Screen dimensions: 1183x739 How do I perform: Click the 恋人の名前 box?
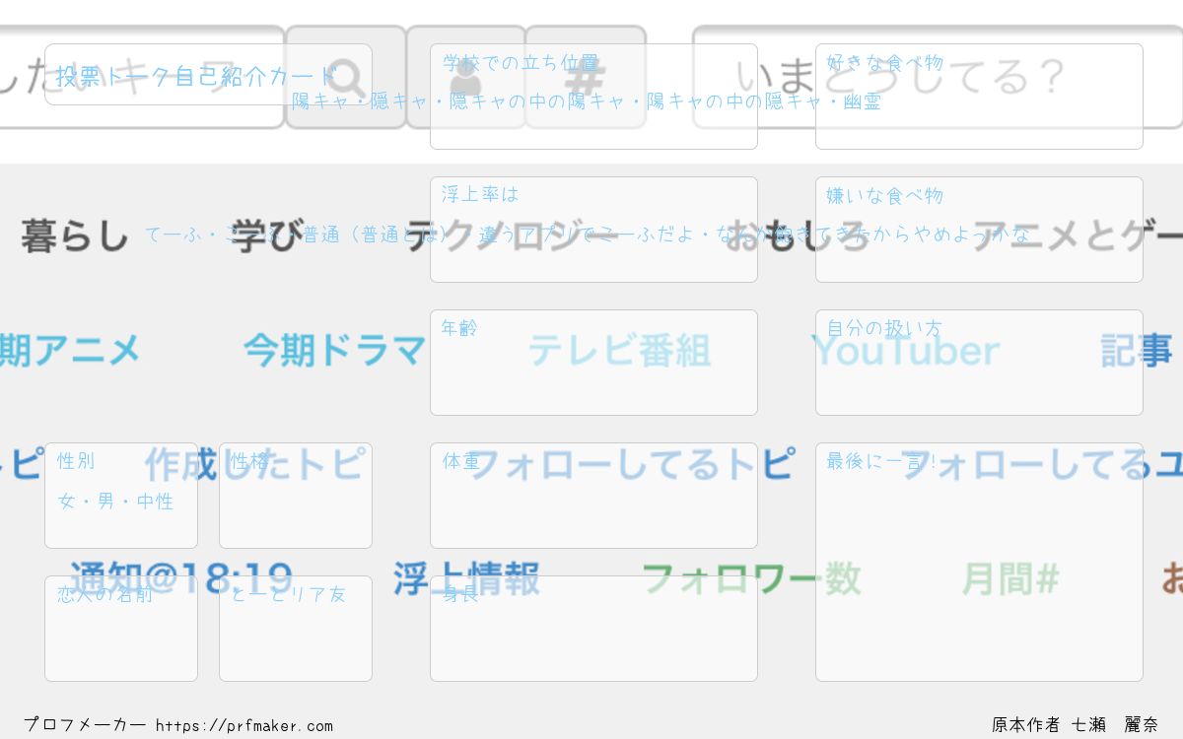click(121, 629)
